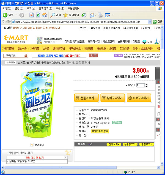The width and height of the screenshot is (165, 175).
Task: Click the 해외직수입 link
Action: [94, 42]
